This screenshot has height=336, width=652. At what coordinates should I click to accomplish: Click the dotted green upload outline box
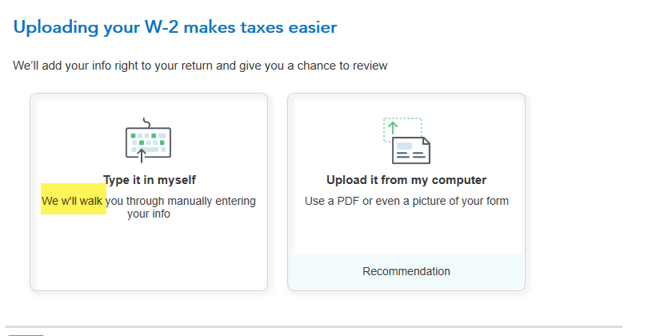402,130
